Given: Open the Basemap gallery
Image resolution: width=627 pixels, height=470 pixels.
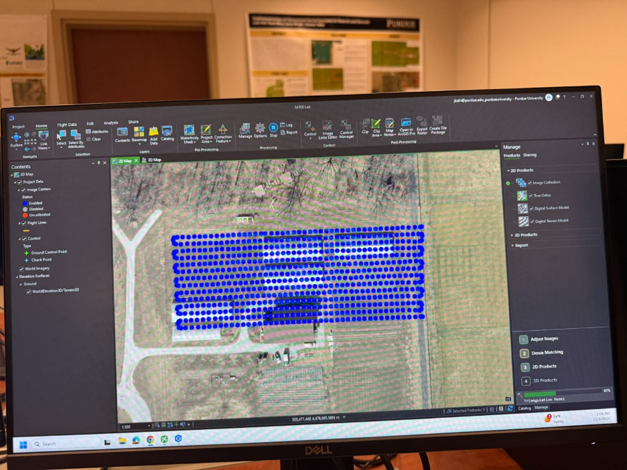Looking at the screenshot, I should coord(139,135).
